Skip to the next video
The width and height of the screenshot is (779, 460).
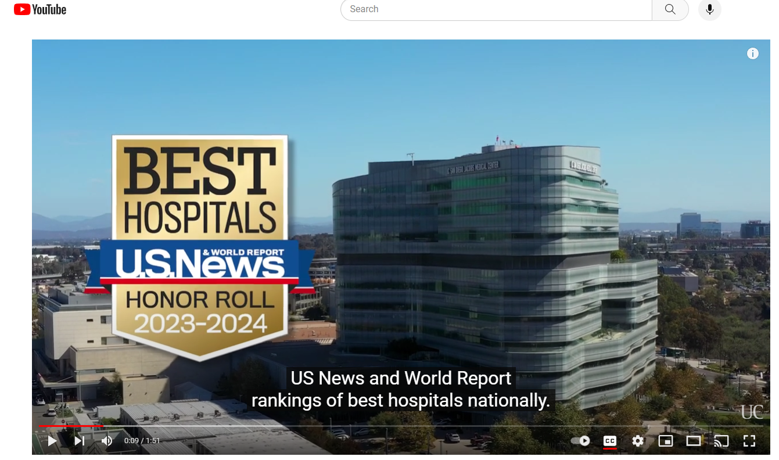tap(80, 441)
